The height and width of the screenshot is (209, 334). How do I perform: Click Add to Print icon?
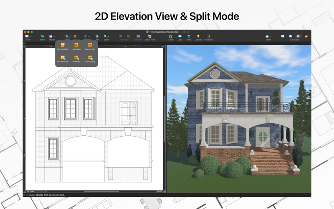(x=149, y=36)
